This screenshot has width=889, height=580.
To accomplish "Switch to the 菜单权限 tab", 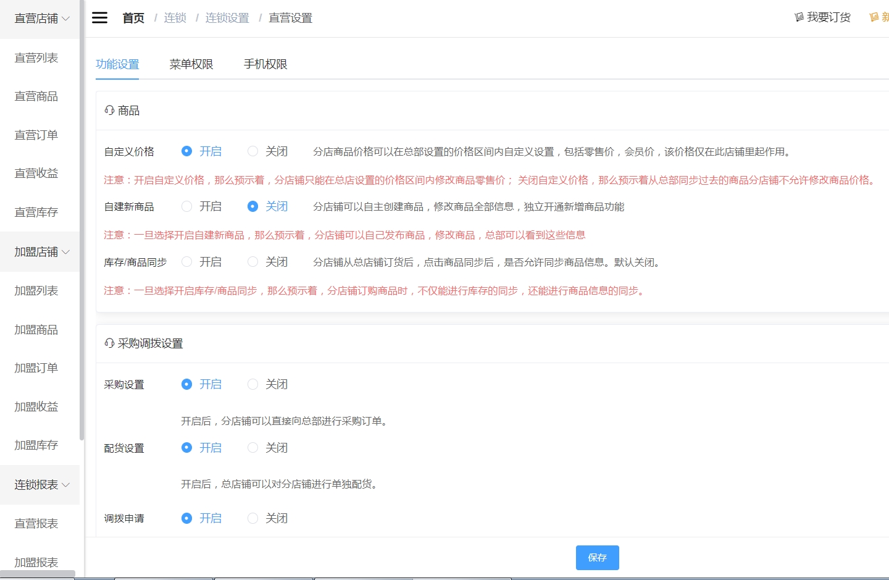I will (x=191, y=64).
